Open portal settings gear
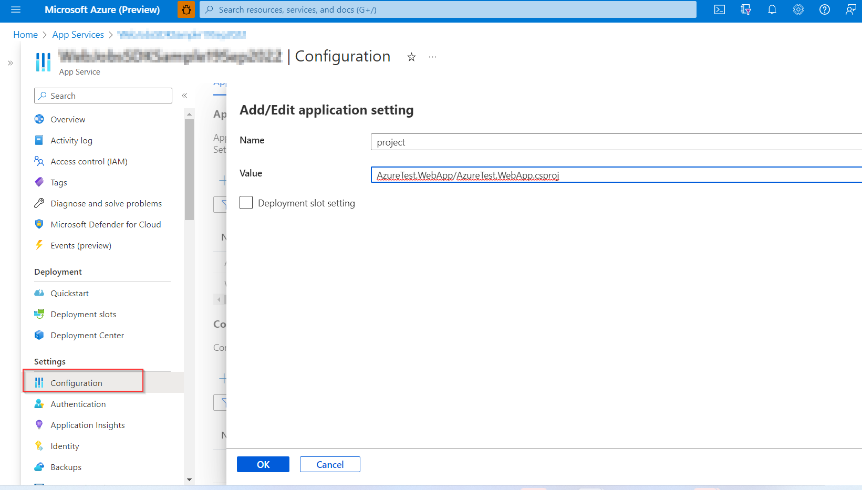 coord(798,9)
